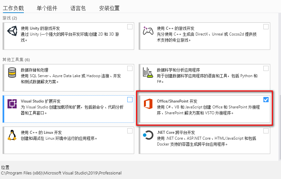The image size is (281, 179).
Task: Click the Visual Studio 加载项 description text
Action: coord(72,110)
